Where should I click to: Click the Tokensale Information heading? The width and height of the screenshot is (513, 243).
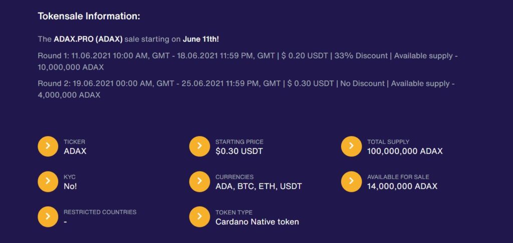click(89, 16)
